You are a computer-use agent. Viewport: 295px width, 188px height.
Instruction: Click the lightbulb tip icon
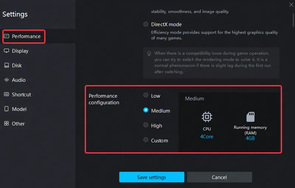(149, 54)
